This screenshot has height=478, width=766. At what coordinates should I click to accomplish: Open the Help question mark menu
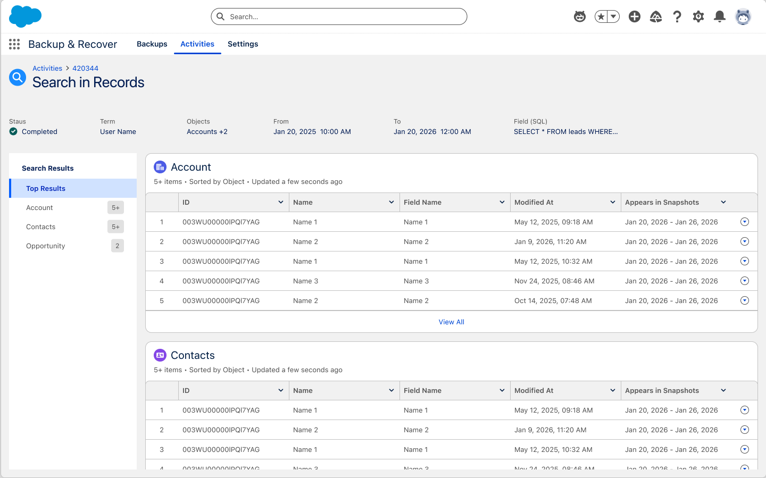tap(677, 16)
